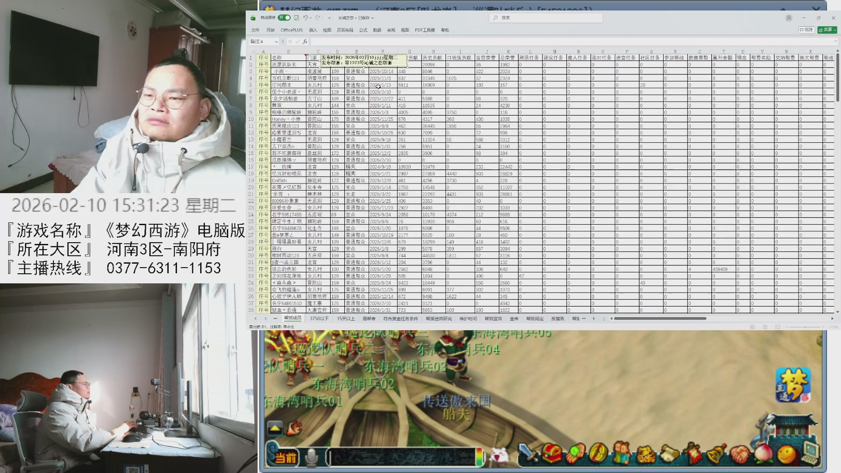This screenshot has height=473, width=841.
Task: Click the 当前 chat channel button
Action: [286, 458]
